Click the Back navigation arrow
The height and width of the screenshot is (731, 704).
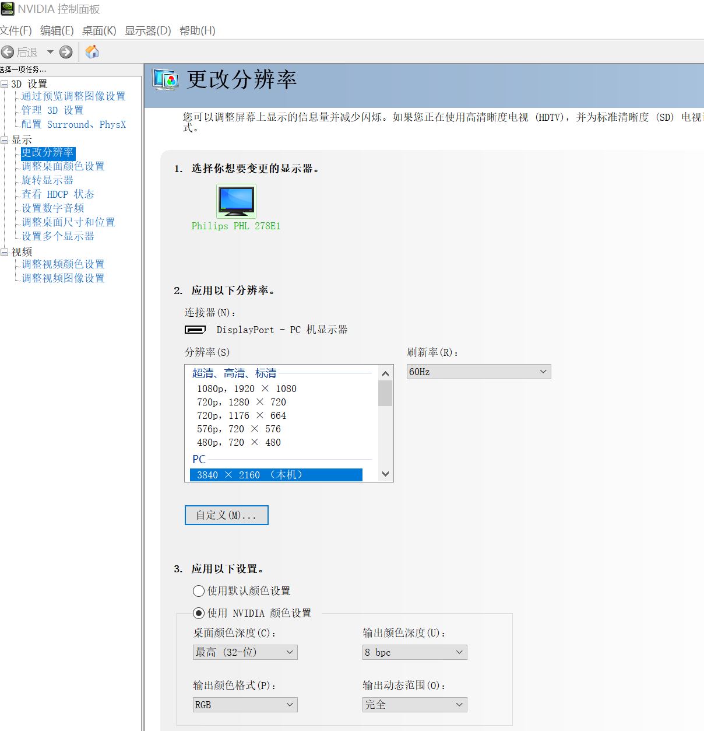pyautogui.click(x=8, y=51)
